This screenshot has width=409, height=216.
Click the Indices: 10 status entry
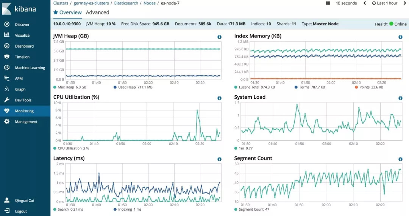(261, 24)
